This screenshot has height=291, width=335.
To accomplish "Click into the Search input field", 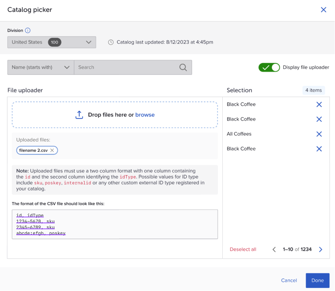I will [x=126, y=67].
